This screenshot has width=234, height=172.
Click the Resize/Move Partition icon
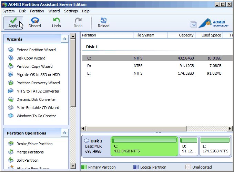(11, 143)
